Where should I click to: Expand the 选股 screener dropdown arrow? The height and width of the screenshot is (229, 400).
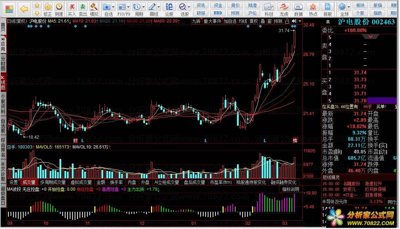pos(189,7)
